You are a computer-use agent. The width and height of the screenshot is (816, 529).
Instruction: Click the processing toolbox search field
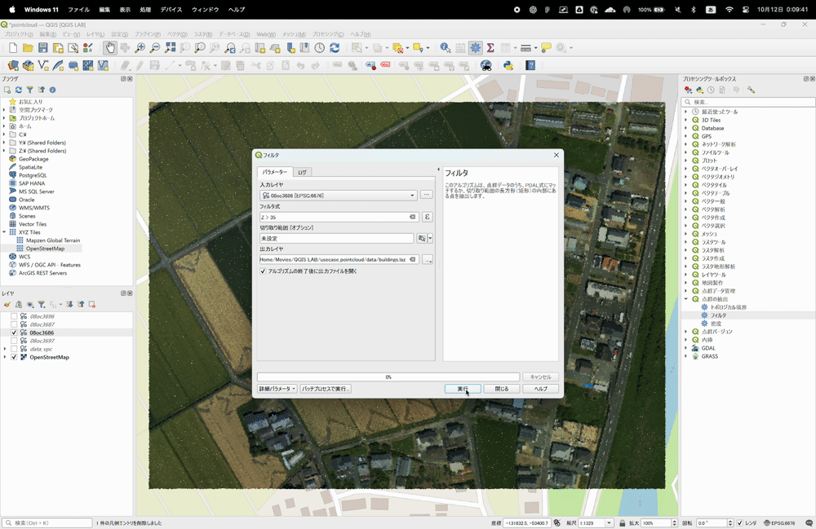click(x=749, y=102)
